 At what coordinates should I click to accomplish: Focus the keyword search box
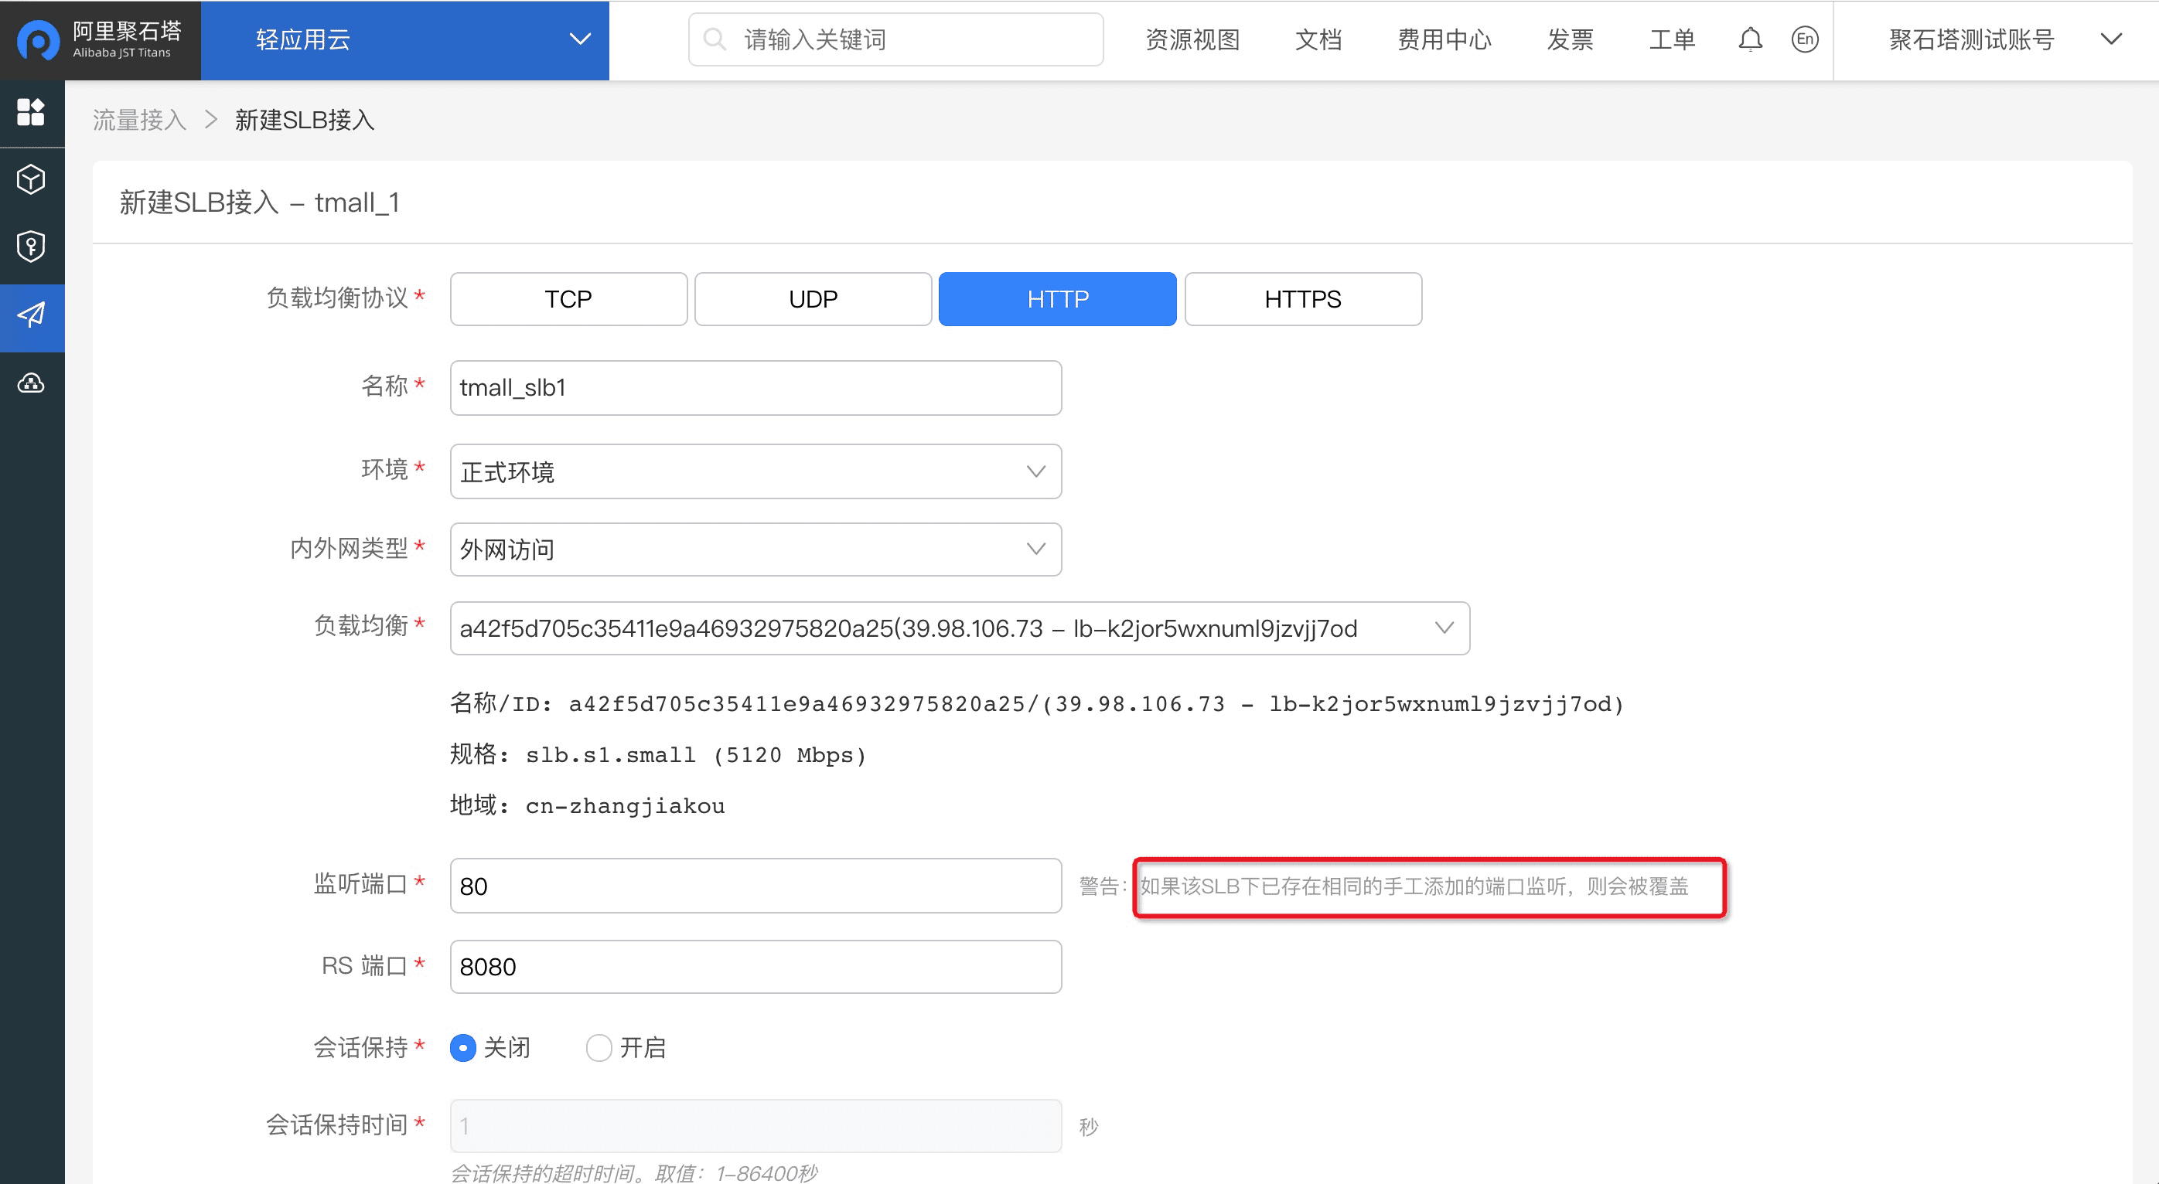(896, 39)
